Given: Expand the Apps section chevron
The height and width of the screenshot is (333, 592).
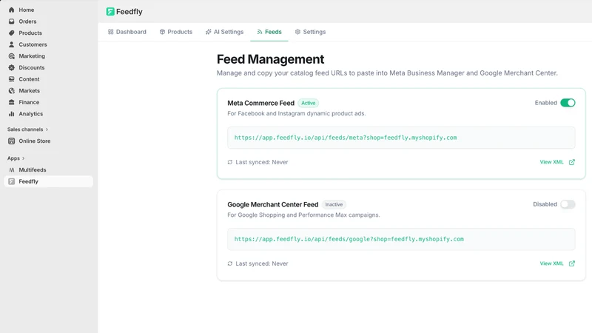Looking at the screenshot, I should [24, 158].
